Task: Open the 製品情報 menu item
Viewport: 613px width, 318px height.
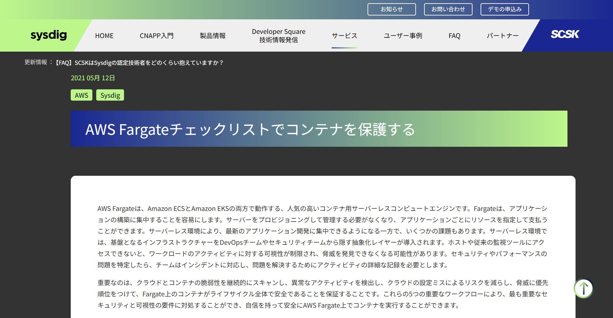Action: [x=213, y=36]
